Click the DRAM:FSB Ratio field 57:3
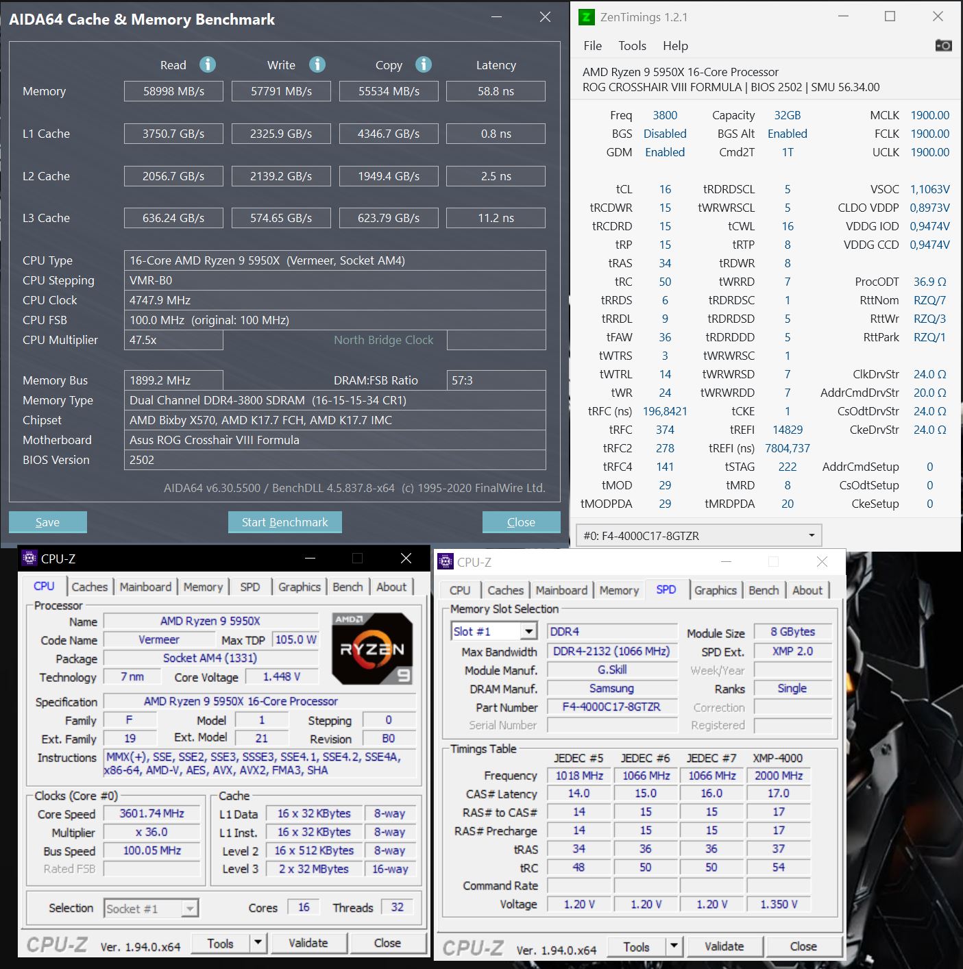 pos(496,380)
